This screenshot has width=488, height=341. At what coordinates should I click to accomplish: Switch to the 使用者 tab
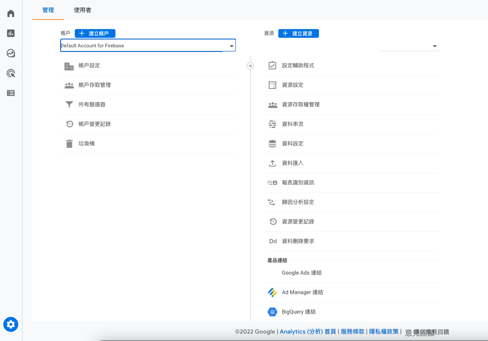pyautogui.click(x=82, y=10)
